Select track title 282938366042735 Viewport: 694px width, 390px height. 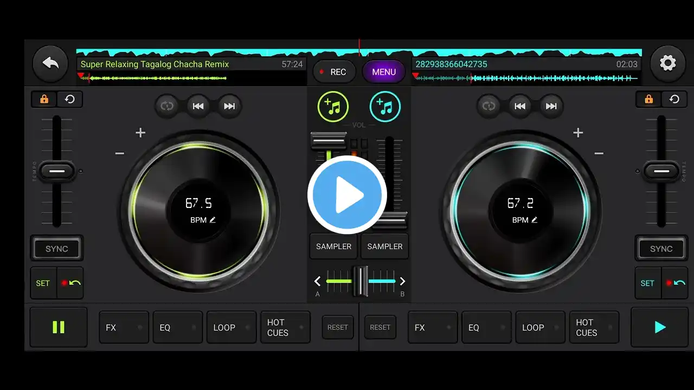click(451, 64)
